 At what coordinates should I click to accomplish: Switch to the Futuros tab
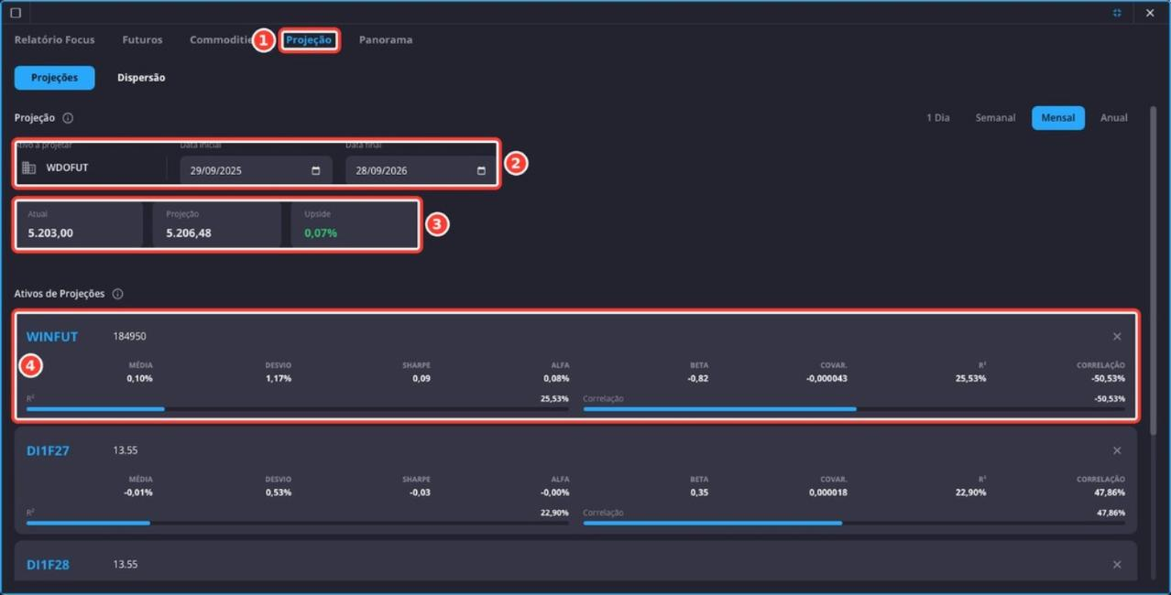click(142, 40)
